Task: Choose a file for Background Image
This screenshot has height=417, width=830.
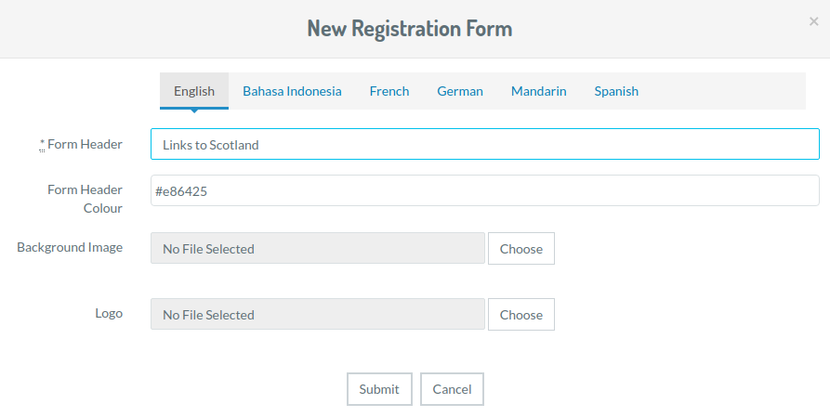Action: coord(520,249)
